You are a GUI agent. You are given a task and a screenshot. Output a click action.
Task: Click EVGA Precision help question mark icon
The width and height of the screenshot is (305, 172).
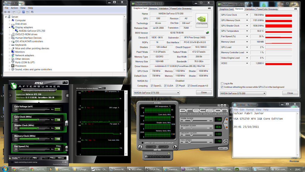218,106
